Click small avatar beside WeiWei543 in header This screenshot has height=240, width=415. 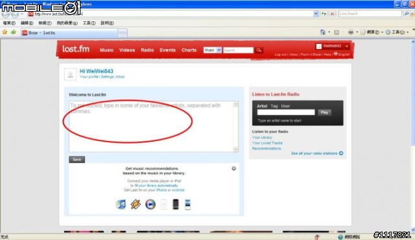click(319, 47)
